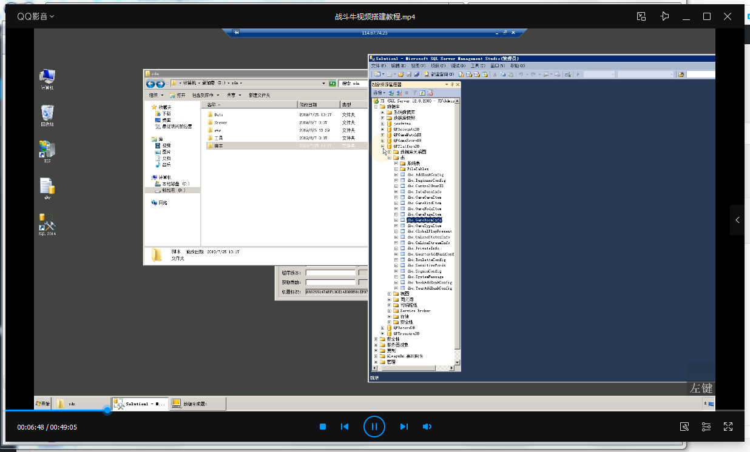Screen dimensions: 750x452
Task: Click the SSMS save toolbar icon
Action: (409, 75)
